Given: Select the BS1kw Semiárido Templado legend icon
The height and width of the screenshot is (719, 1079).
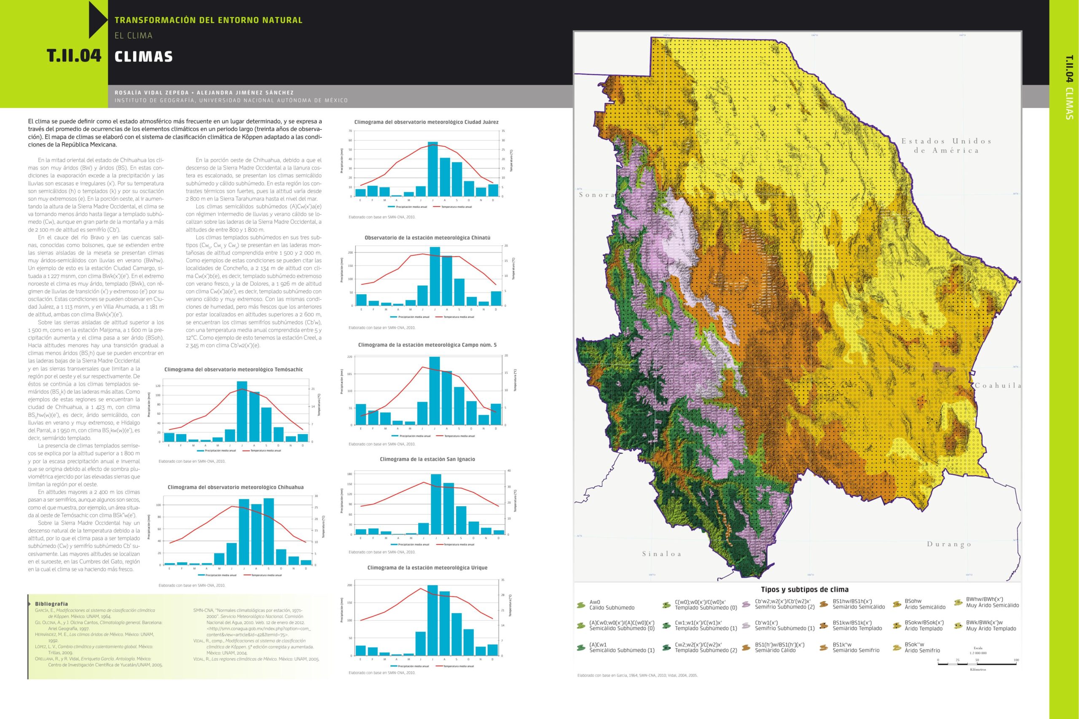Looking at the screenshot, I should tap(824, 626).
